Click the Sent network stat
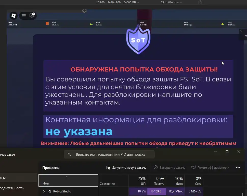 click(144, 24)
